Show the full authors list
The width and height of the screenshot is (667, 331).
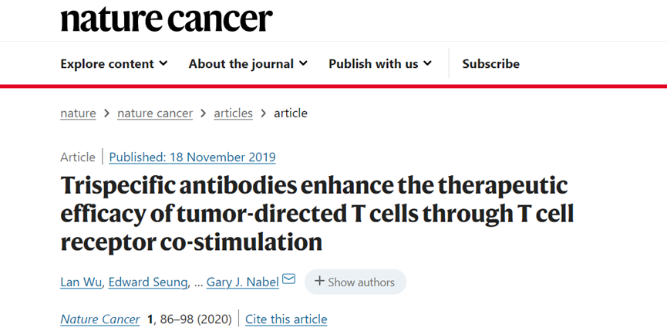[355, 282]
